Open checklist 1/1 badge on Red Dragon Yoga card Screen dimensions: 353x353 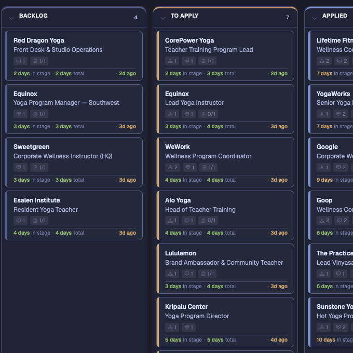click(39, 61)
